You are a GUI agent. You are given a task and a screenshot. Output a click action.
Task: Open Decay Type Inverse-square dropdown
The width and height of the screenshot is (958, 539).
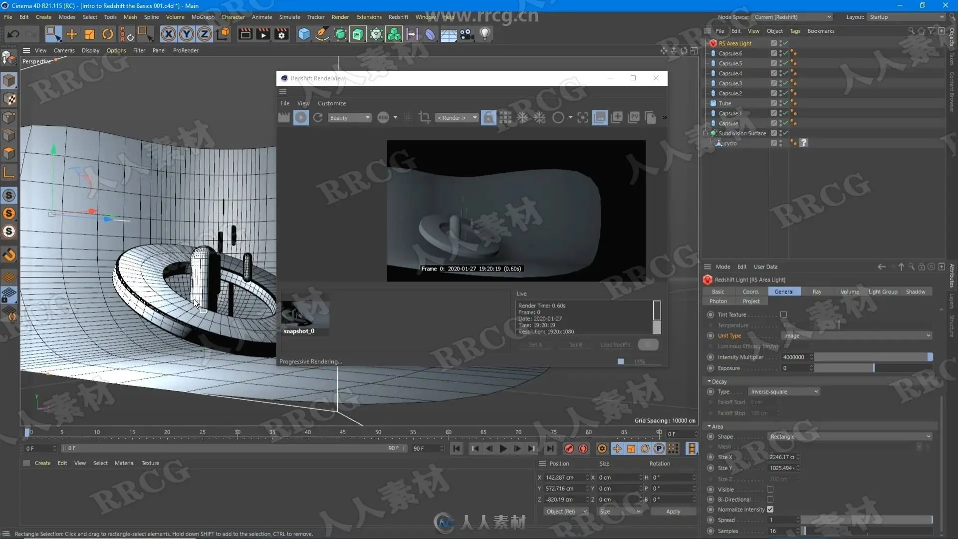click(x=784, y=392)
